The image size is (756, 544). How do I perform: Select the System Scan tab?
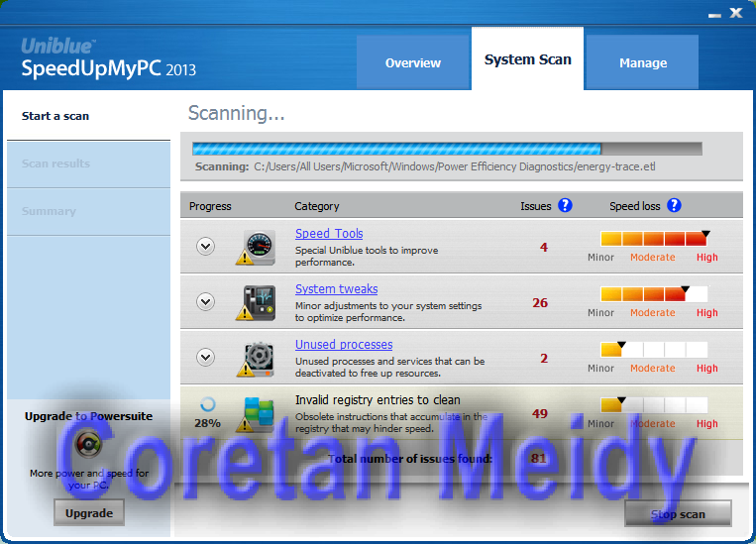point(527,58)
